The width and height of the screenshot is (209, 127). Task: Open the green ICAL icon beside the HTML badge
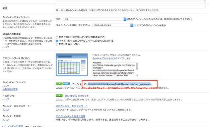point(59,84)
